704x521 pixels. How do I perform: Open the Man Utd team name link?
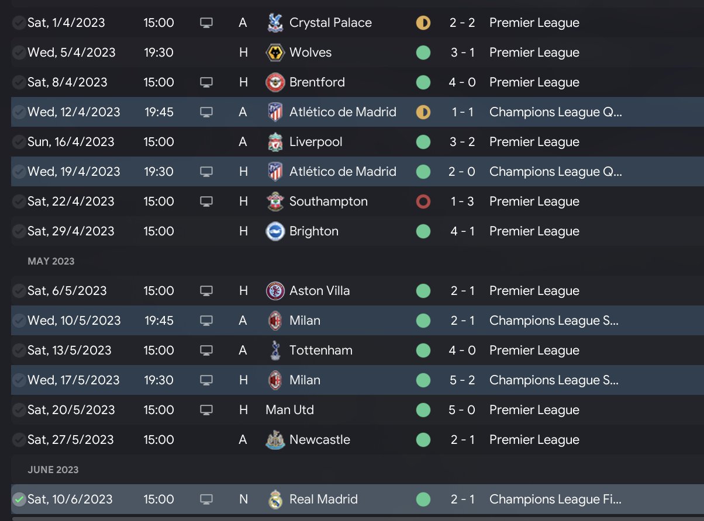(x=289, y=410)
